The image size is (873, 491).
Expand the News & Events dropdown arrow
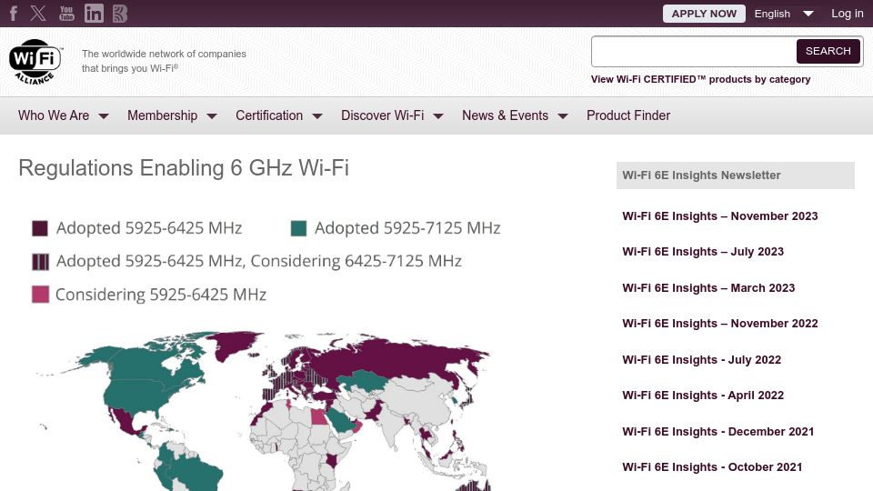point(563,116)
